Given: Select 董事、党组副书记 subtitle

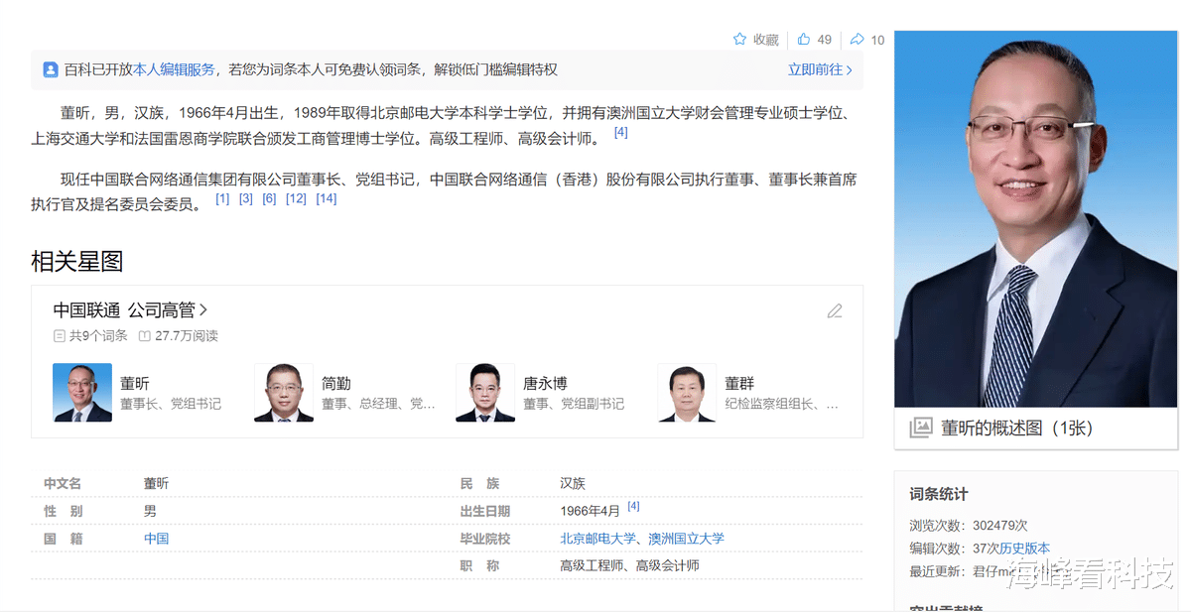Looking at the screenshot, I should pos(574,405).
